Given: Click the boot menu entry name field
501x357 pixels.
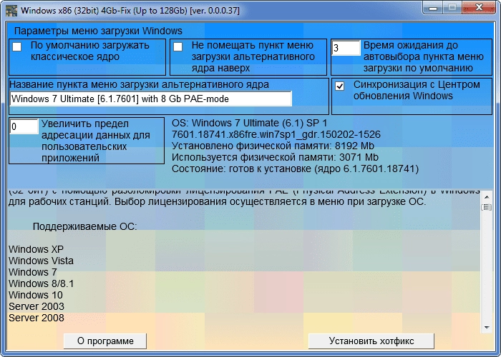Looking at the screenshot, I should (151, 99).
